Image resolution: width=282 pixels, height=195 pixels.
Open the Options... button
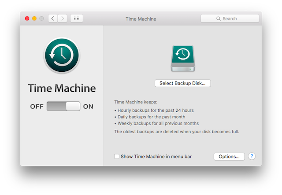pos(229,157)
